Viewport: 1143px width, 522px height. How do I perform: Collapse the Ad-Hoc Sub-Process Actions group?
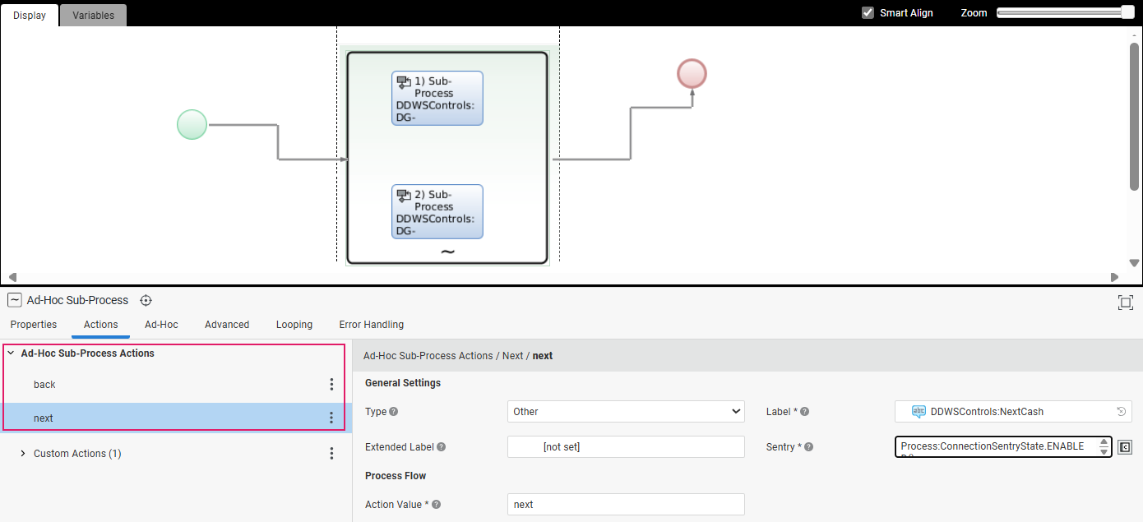point(11,353)
